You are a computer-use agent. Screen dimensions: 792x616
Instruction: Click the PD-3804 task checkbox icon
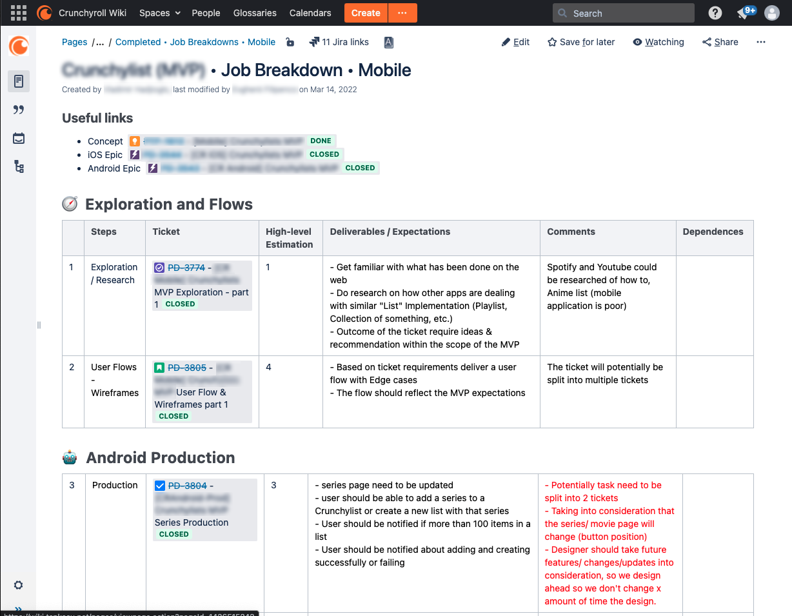coord(160,486)
